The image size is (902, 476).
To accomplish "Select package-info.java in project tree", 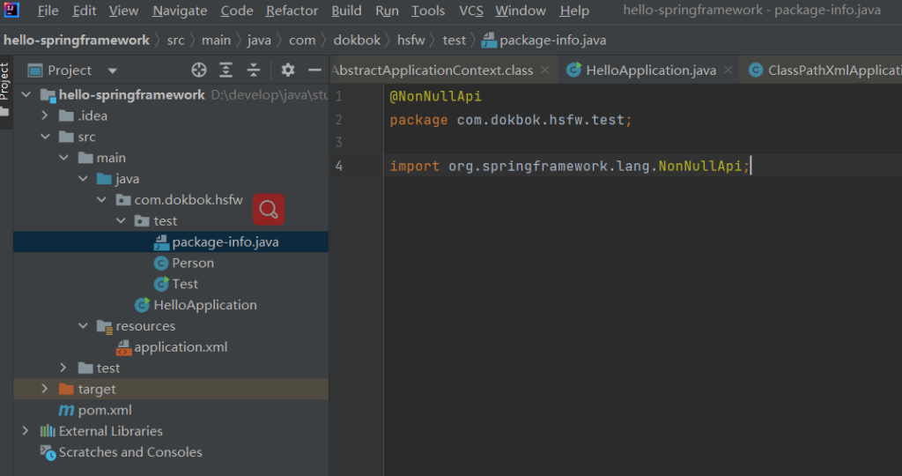I will (x=171, y=242).
